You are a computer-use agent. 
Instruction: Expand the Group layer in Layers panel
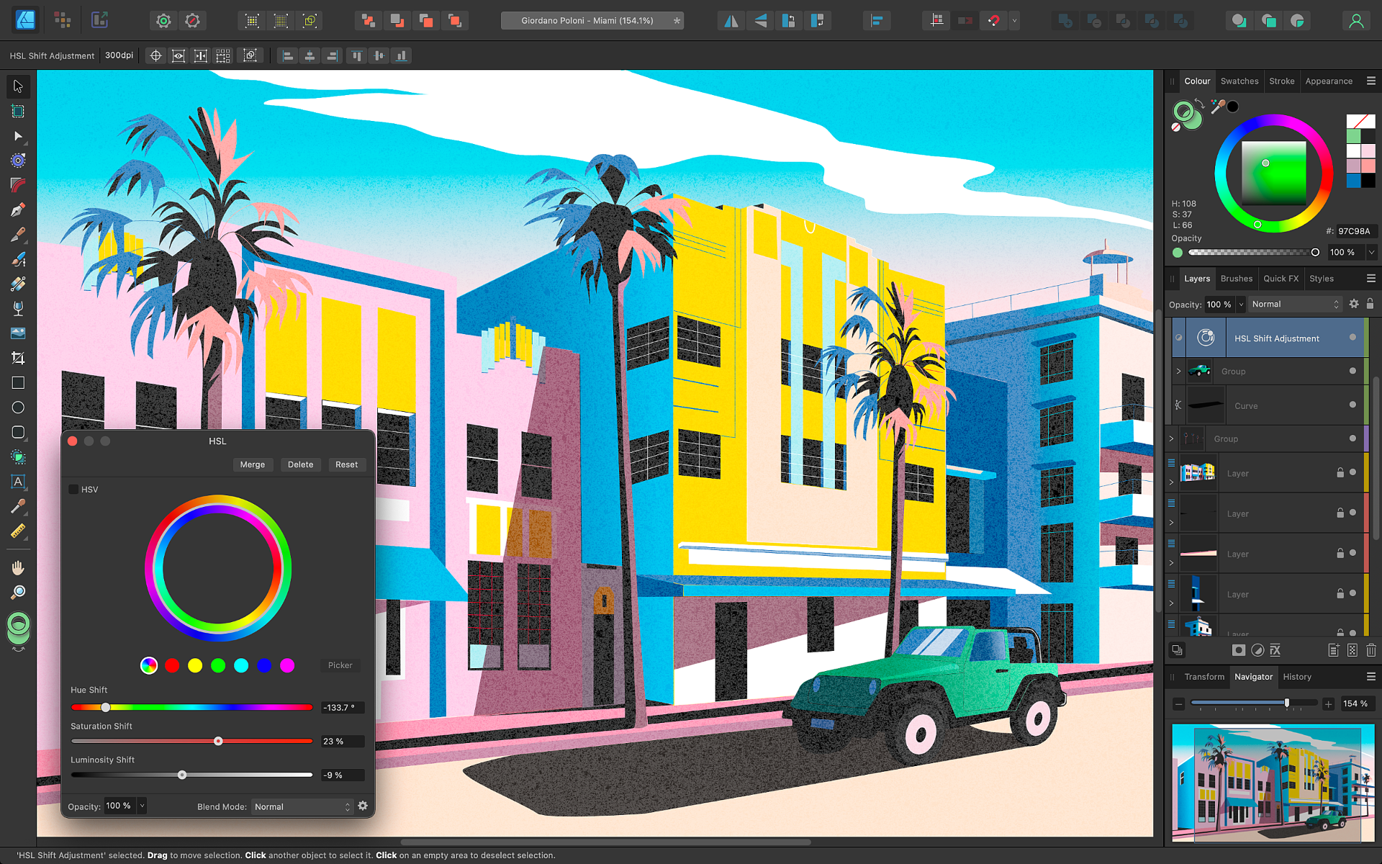tap(1178, 370)
